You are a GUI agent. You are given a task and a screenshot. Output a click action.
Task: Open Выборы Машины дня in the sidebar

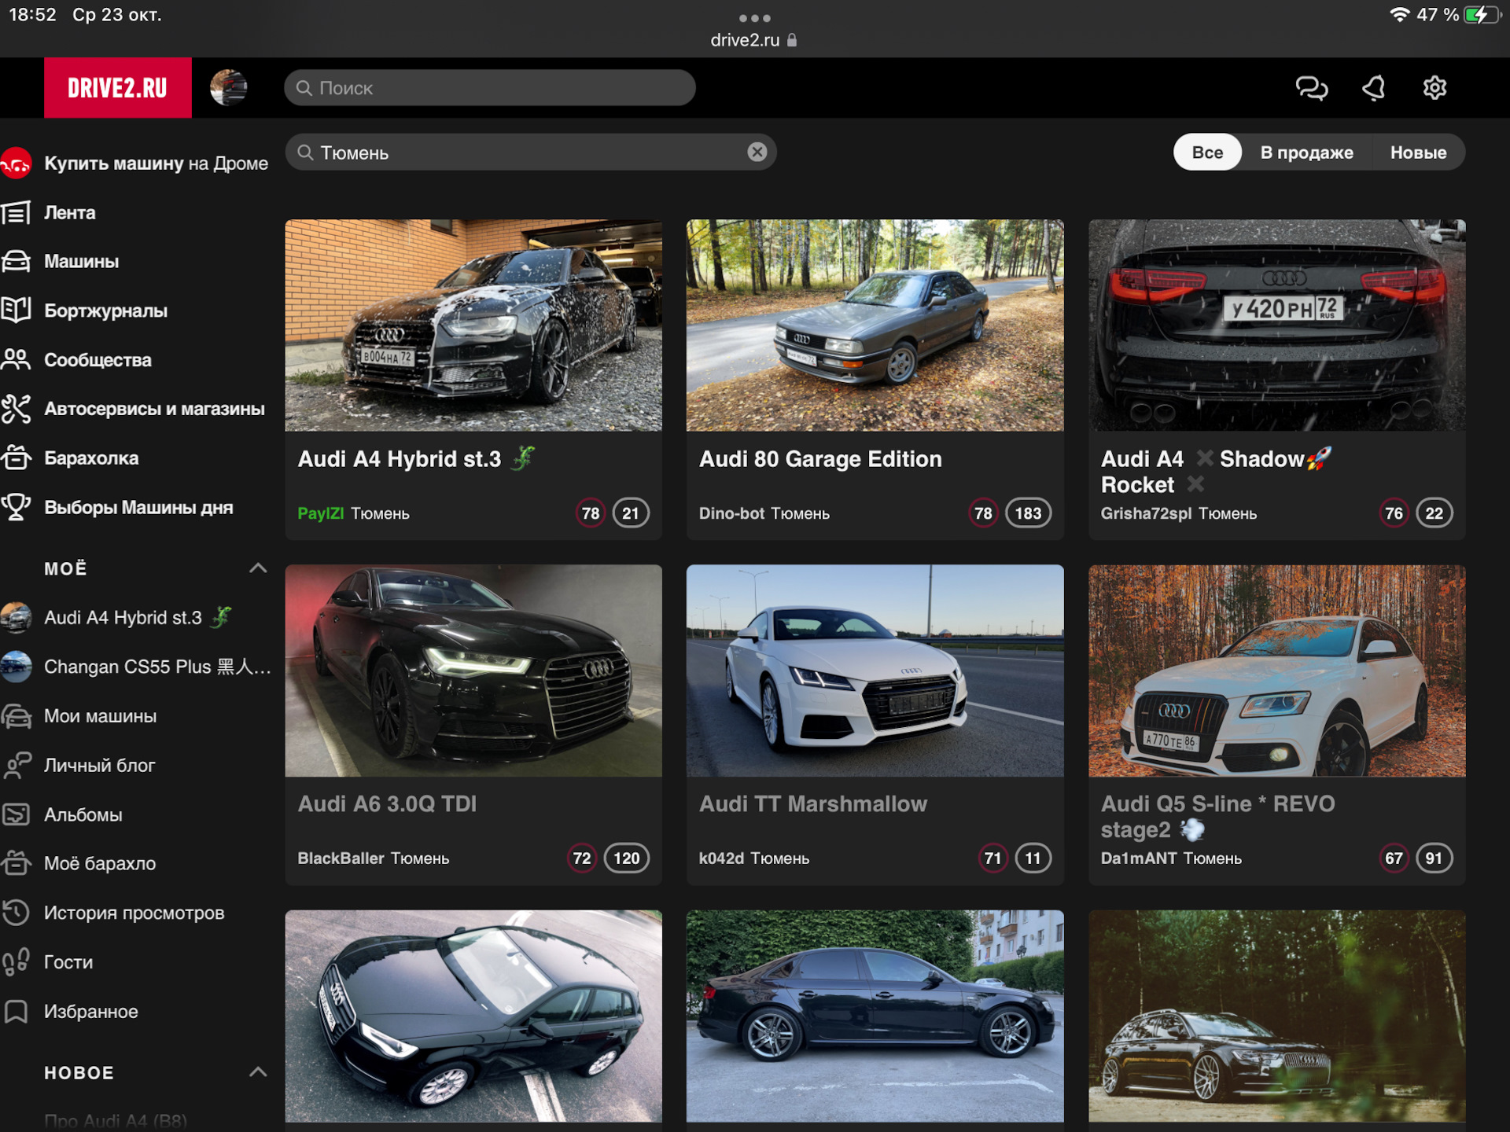tap(138, 507)
